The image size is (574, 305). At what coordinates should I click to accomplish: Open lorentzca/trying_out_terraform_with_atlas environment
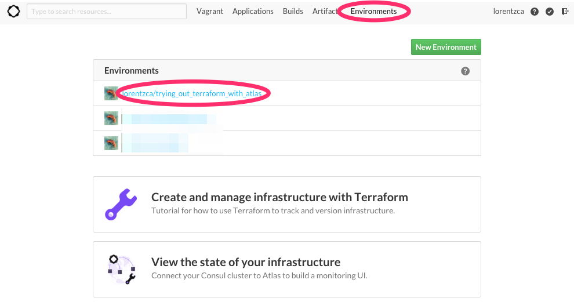click(x=192, y=93)
